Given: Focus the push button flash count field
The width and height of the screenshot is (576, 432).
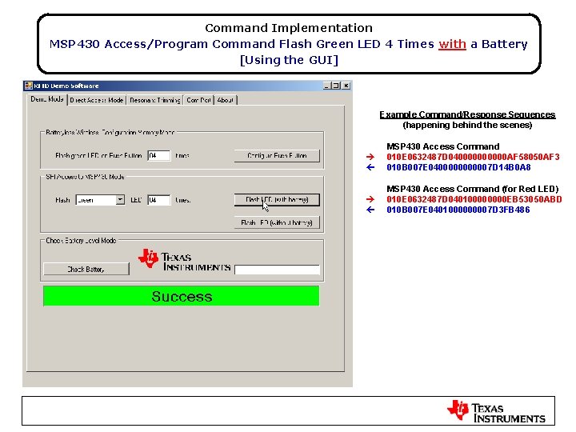Looking at the screenshot, I should click(x=158, y=155).
